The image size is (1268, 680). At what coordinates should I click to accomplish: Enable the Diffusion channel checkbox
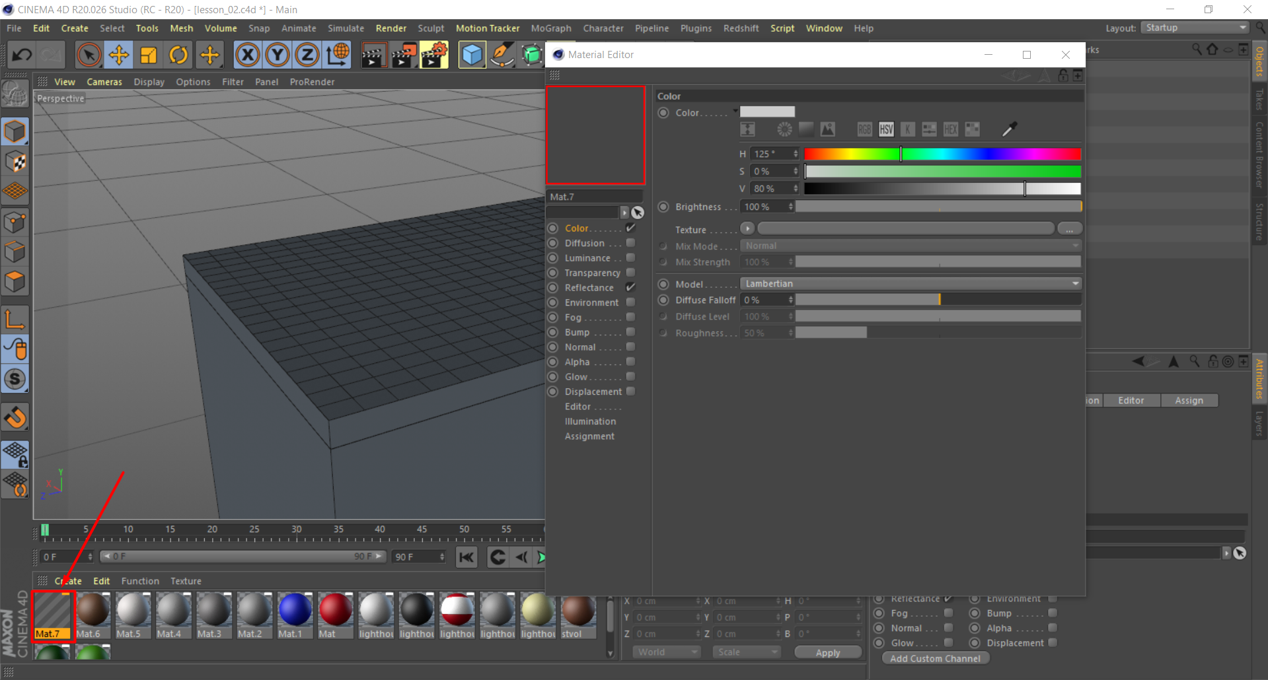pyautogui.click(x=630, y=243)
